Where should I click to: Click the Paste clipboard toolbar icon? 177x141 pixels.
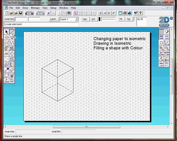(x=69, y=13)
